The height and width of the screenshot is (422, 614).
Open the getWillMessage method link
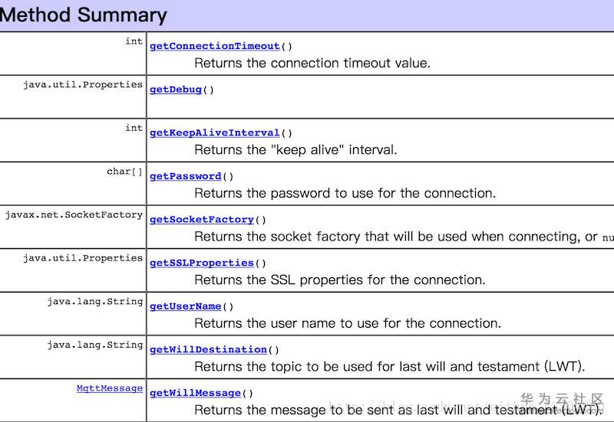point(195,393)
